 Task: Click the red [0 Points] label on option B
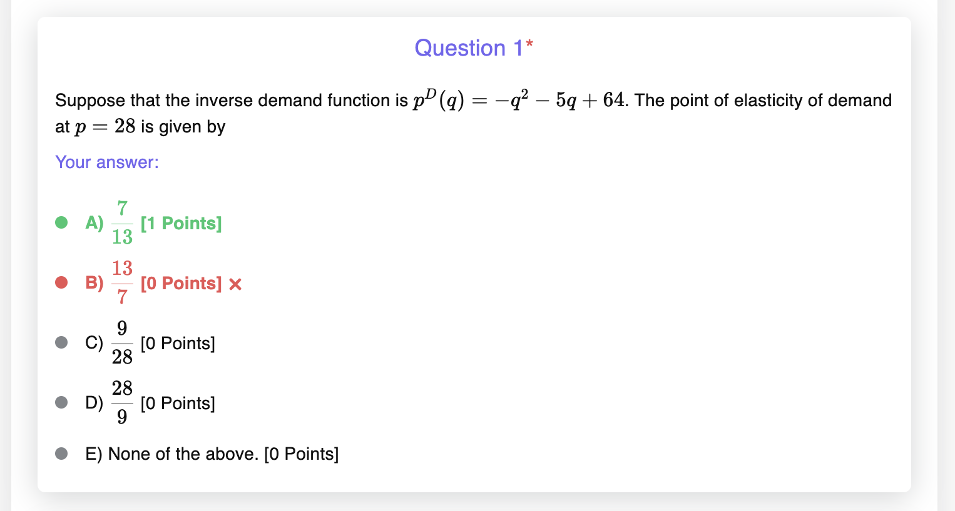(x=181, y=283)
